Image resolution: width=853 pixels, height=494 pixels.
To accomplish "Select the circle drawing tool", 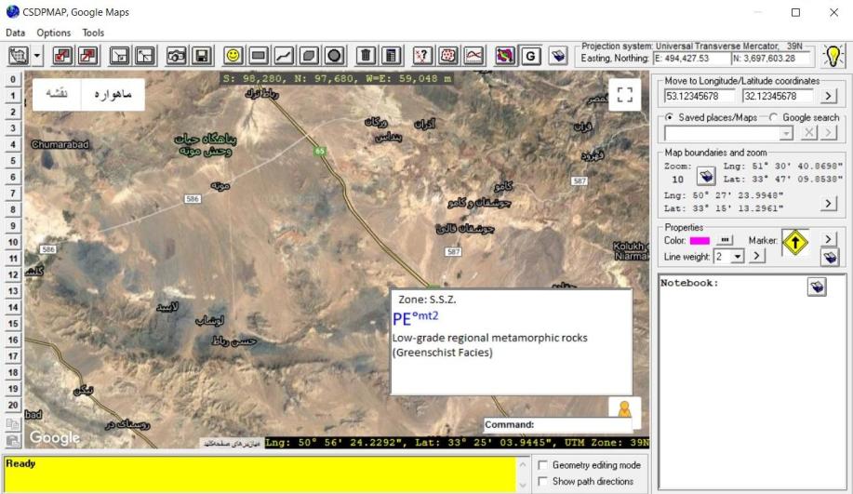I will tap(335, 56).
